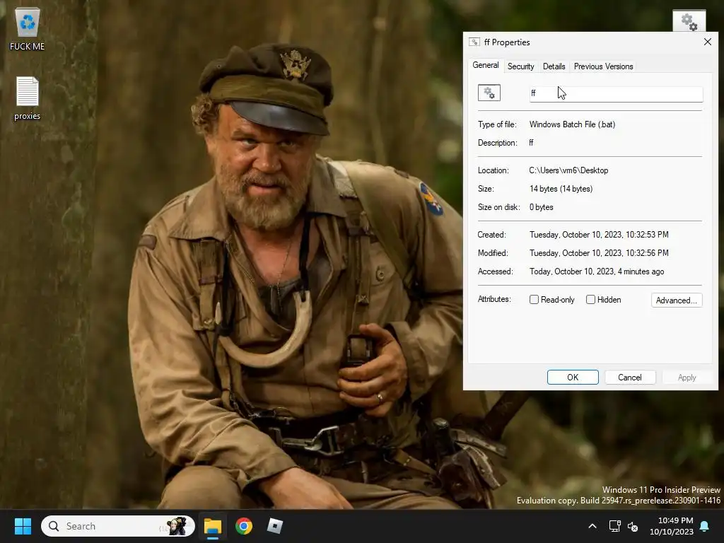This screenshot has width=724, height=543.
Task: Click the ff Properties title bar icon
Action: pyautogui.click(x=474, y=42)
